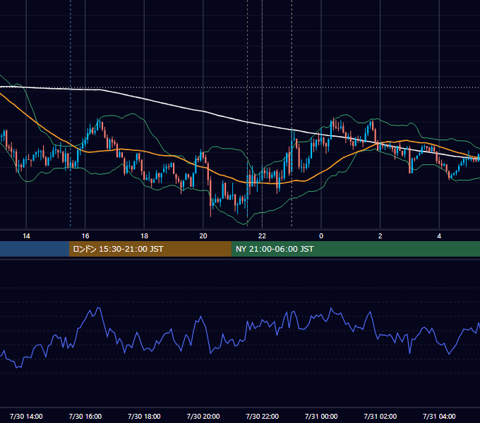The width and height of the screenshot is (480, 423).
Task: Click the NY 21:00-06:00 JST session bar
Action: point(355,249)
